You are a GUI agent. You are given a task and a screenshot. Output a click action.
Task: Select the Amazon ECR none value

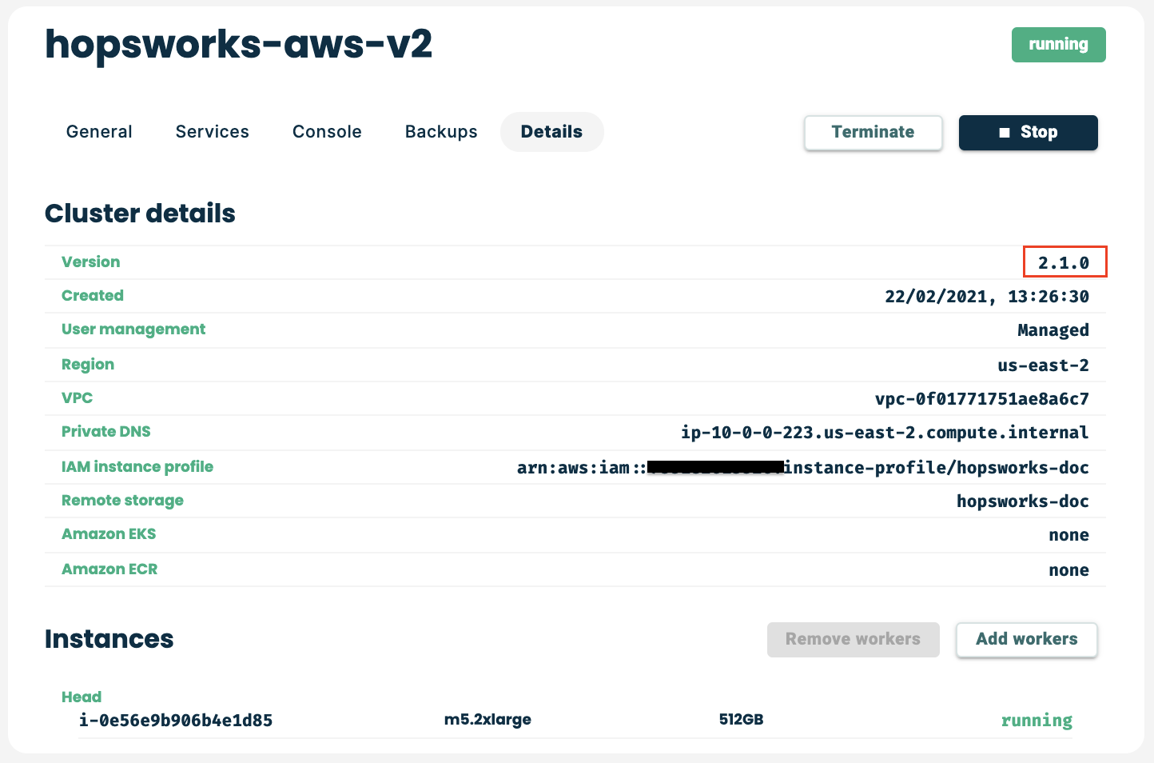pyautogui.click(x=1069, y=570)
